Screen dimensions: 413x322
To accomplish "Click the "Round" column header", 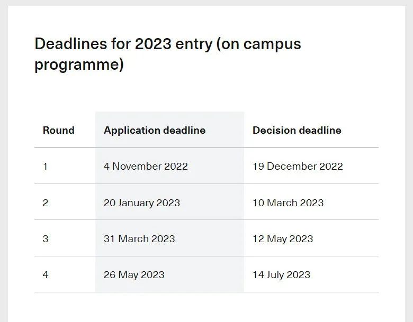I will tap(58, 130).
